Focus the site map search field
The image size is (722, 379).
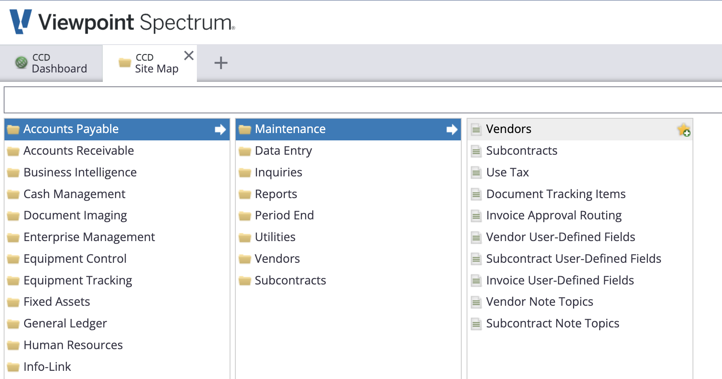363,100
